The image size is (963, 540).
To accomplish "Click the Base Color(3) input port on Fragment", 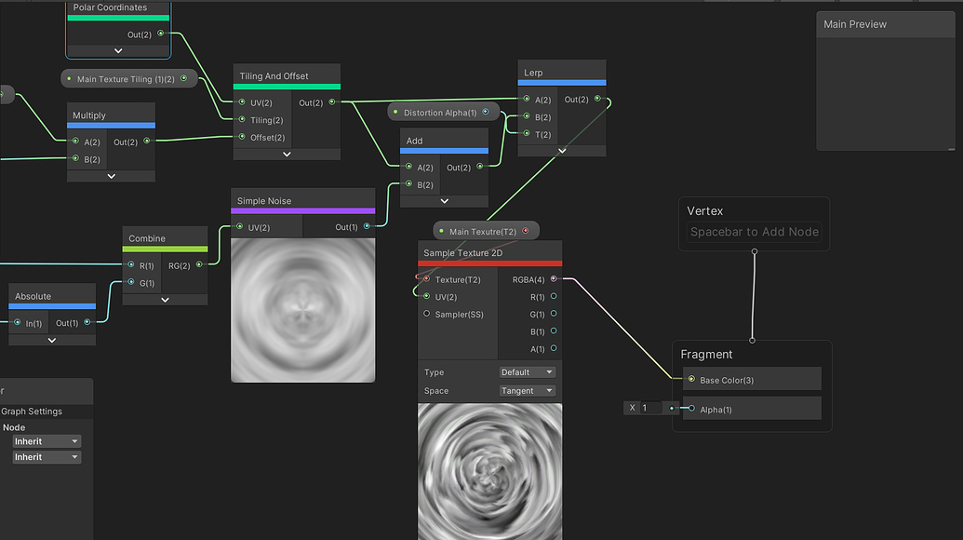I will click(x=689, y=379).
